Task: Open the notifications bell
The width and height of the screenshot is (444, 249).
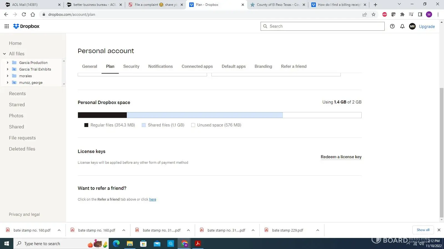Action: [x=402, y=26]
